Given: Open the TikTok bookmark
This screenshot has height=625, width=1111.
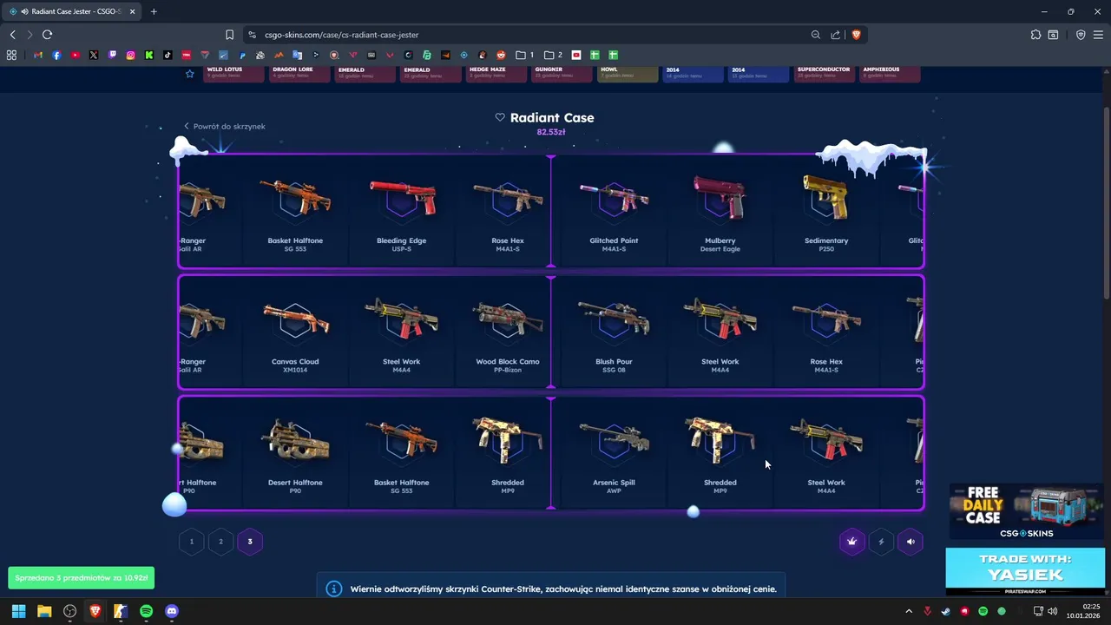Looking at the screenshot, I should point(168,55).
